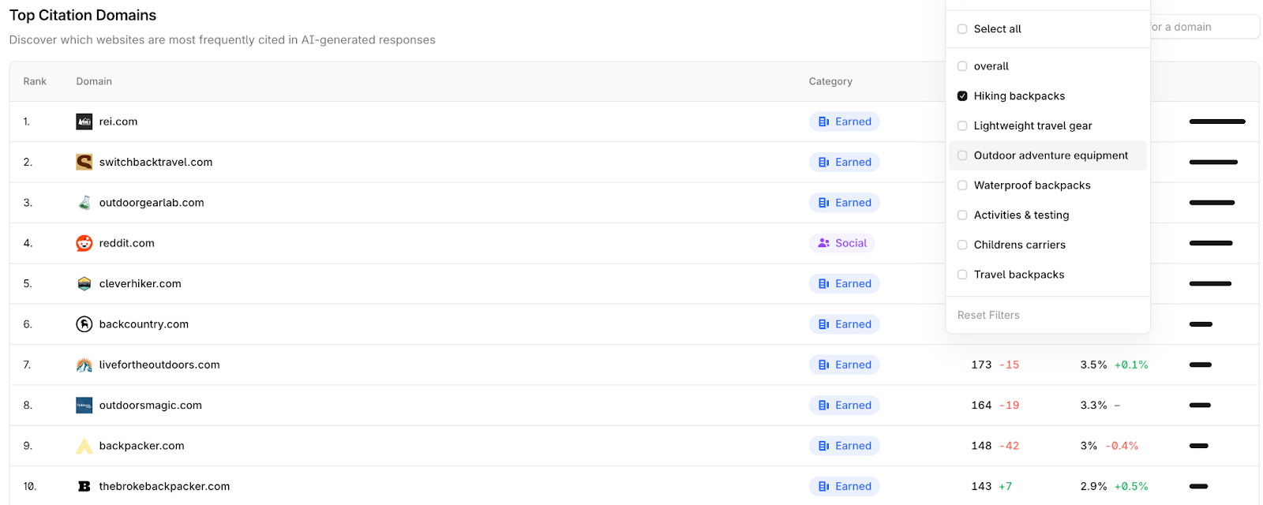Tick the Travel backpacks checkbox

click(x=962, y=275)
